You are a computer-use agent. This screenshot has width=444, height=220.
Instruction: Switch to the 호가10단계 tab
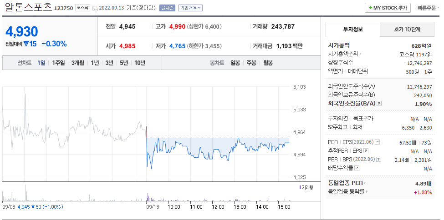click(x=407, y=29)
